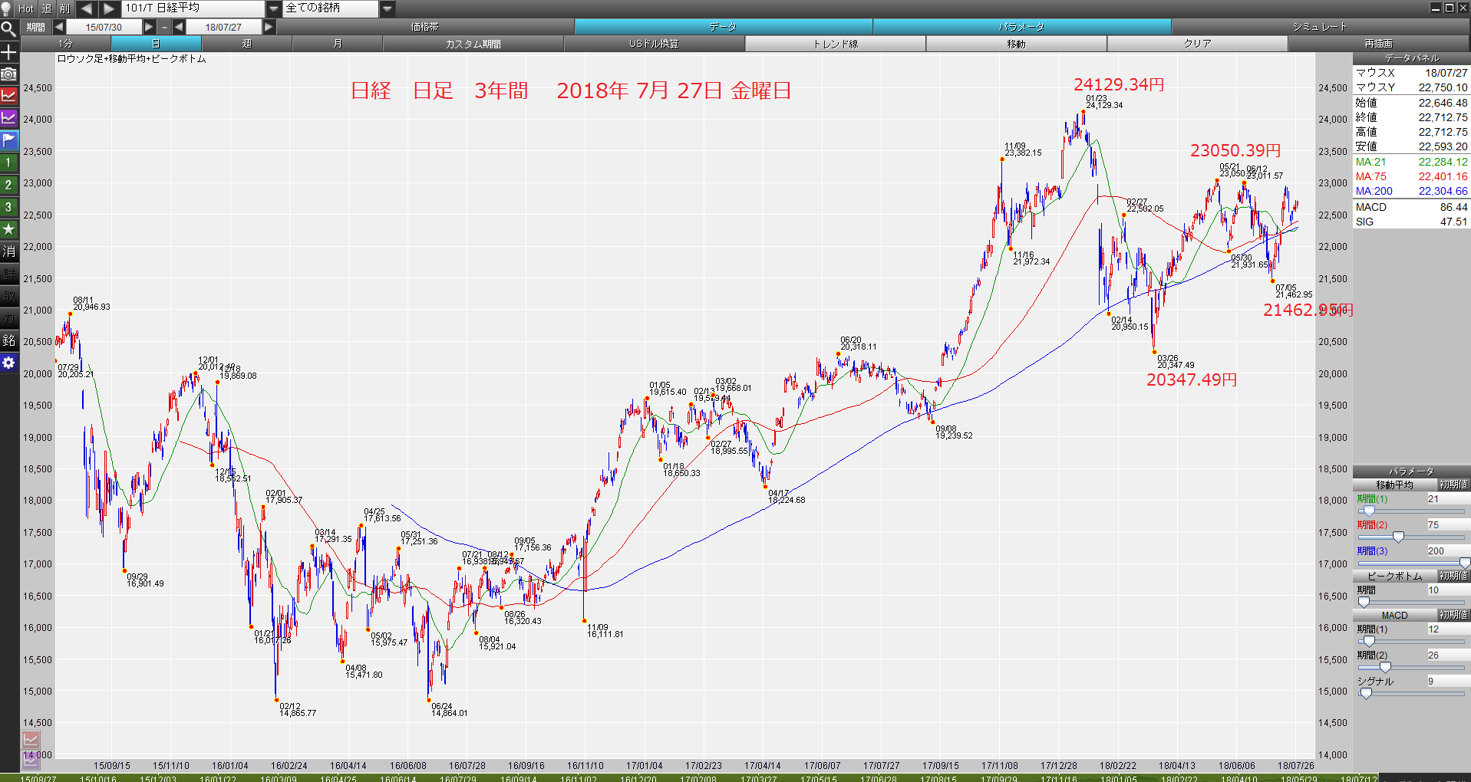This screenshot has height=782, width=1471.
Task: Toggle the シミュレート tab
Action: tap(1320, 27)
